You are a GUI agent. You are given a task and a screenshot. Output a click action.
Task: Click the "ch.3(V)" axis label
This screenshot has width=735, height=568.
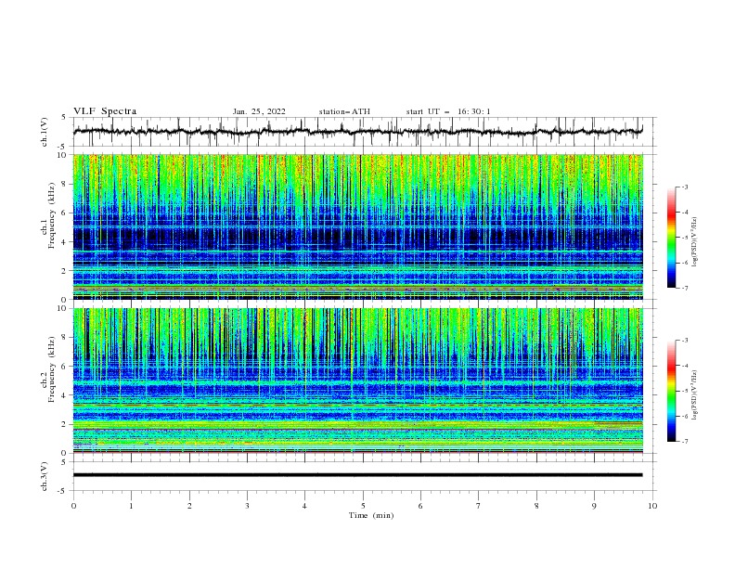click(x=45, y=476)
